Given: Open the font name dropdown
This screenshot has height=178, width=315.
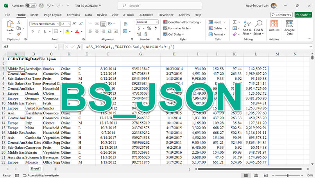Looking at the screenshot, I should coord(58,24).
